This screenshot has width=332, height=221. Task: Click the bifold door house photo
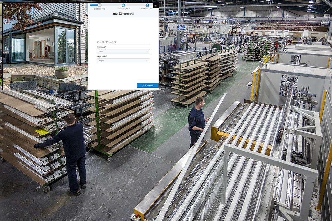(45, 46)
